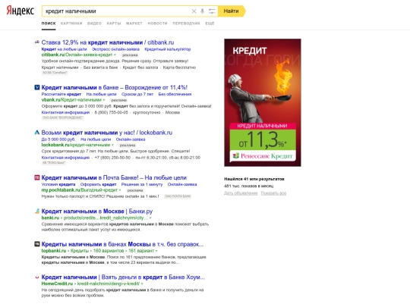The height and width of the screenshot is (307, 410).
Task: Click the Без обеспечения sitelink
Action: coord(175,94)
